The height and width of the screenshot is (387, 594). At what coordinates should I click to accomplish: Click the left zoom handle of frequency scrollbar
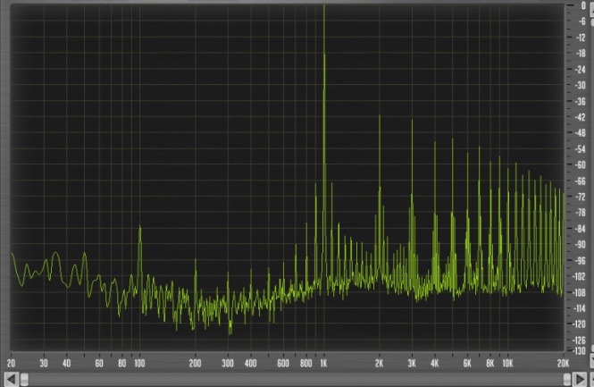pyautogui.click(x=23, y=382)
